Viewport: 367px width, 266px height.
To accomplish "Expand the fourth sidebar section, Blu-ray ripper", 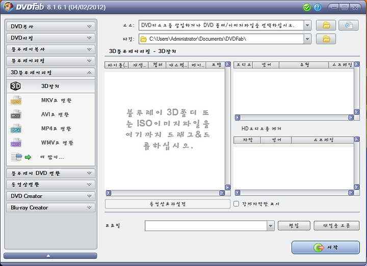I will 50,61.
